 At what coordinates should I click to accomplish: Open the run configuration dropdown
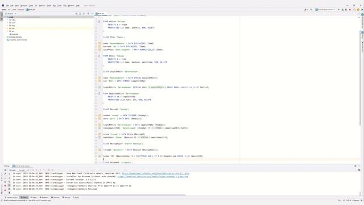coord(325,10)
